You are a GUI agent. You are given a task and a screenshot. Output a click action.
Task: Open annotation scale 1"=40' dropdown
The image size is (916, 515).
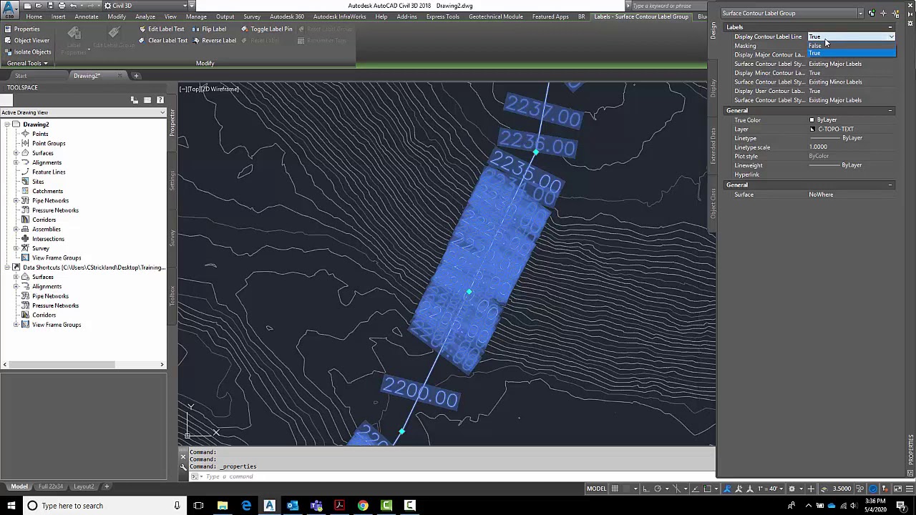coord(771,489)
